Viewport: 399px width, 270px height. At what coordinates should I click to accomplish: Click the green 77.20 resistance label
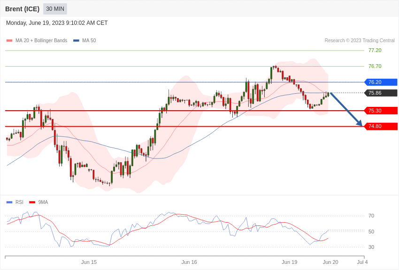tap(375, 50)
